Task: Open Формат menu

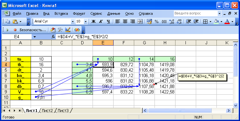Action: point(79,13)
